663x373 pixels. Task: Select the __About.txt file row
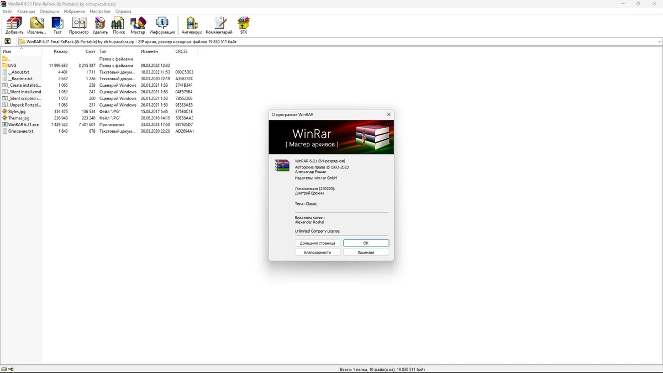[x=98, y=72]
